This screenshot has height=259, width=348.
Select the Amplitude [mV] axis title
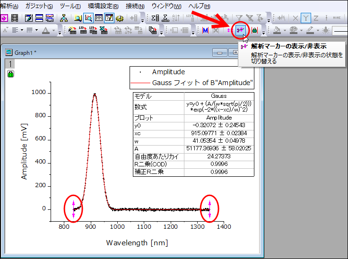[x=24, y=151]
